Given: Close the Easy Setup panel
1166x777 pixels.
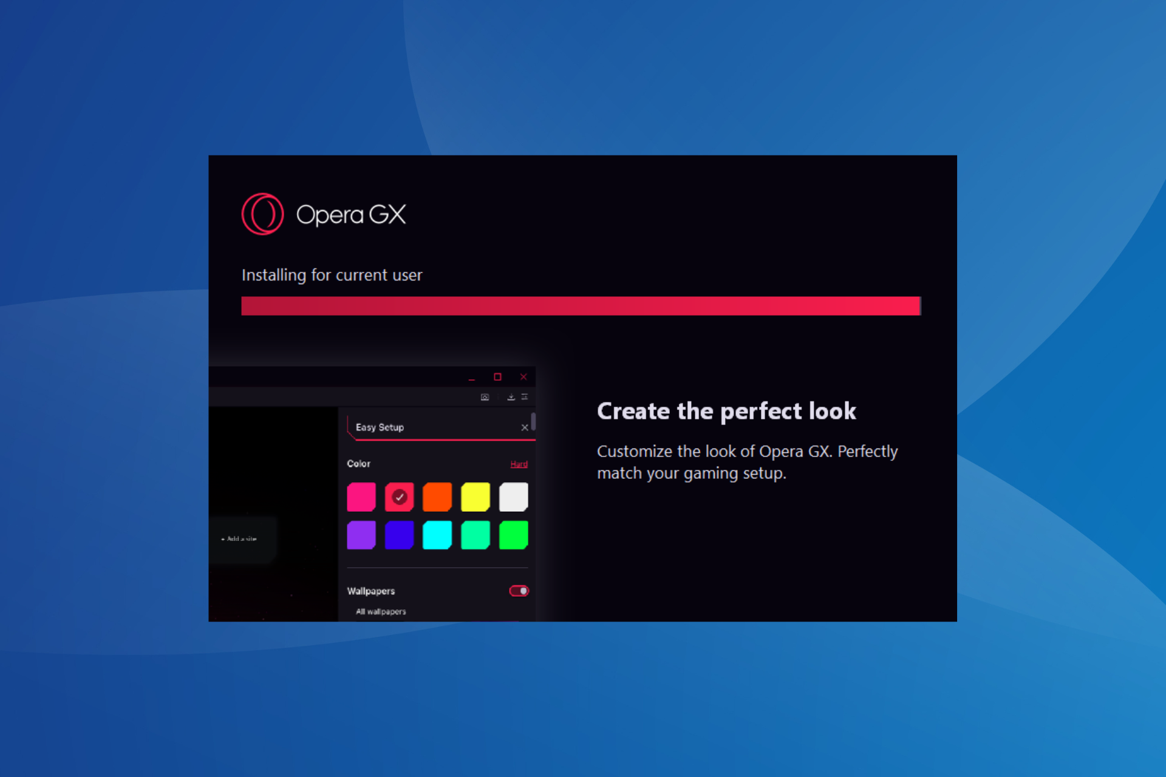Looking at the screenshot, I should [x=525, y=426].
